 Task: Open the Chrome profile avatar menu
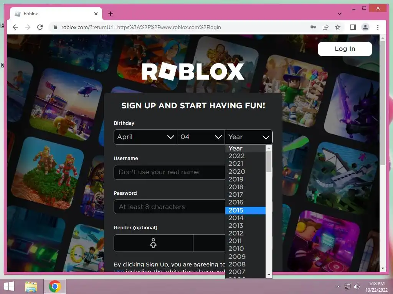pyautogui.click(x=365, y=27)
